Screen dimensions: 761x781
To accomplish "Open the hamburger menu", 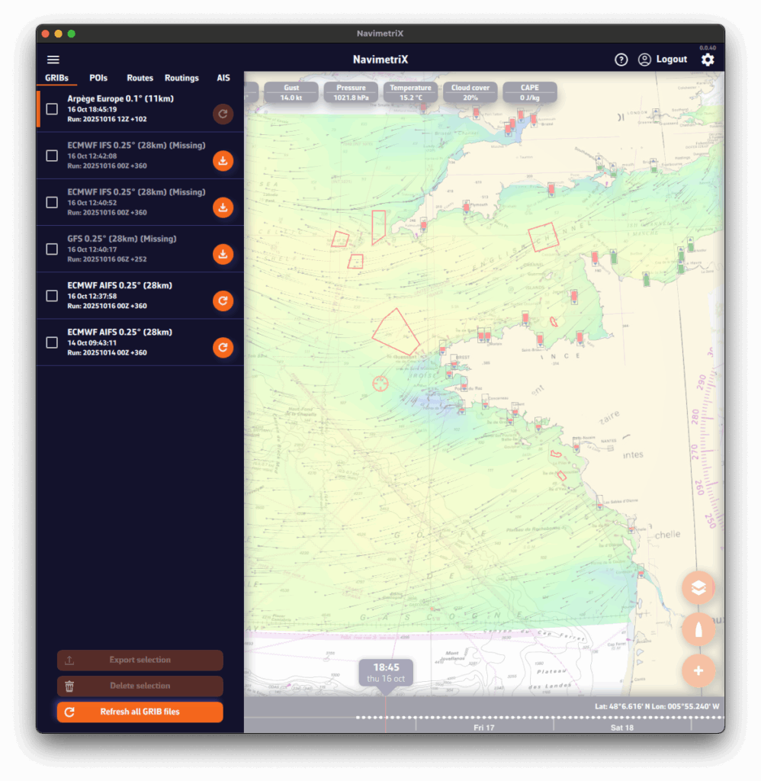I will pos(53,59).
